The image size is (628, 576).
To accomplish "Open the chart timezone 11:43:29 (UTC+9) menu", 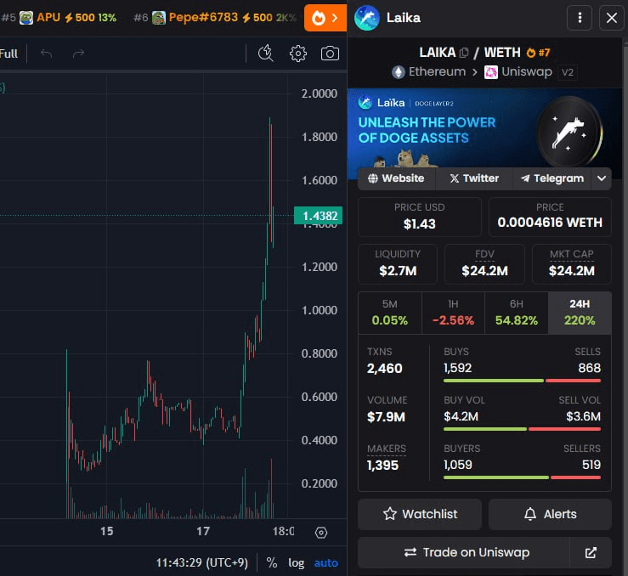I will tap(202, 562).
